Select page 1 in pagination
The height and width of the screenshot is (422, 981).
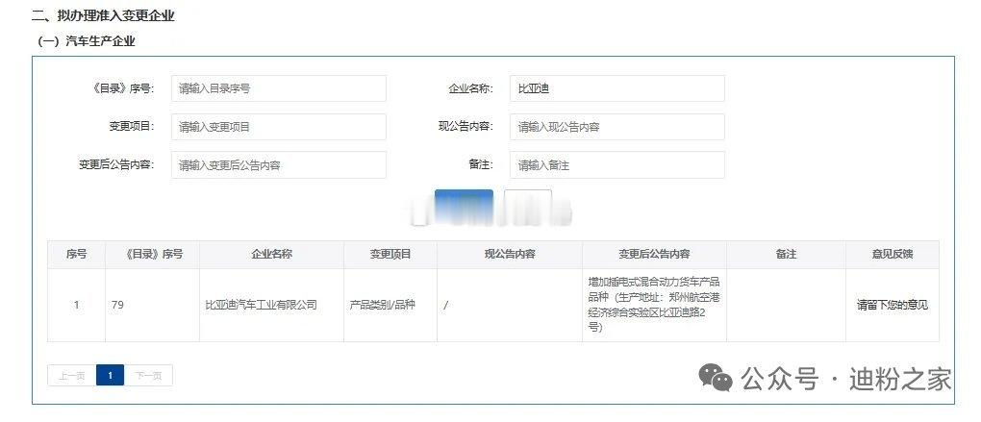click(x=110, y=375)
